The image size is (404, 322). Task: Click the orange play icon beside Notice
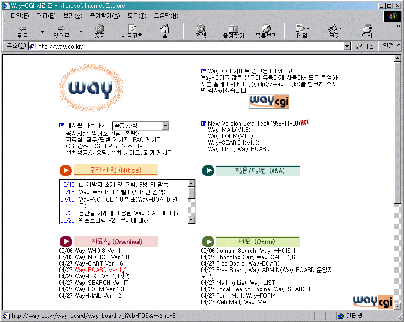[x=66, y=170]
